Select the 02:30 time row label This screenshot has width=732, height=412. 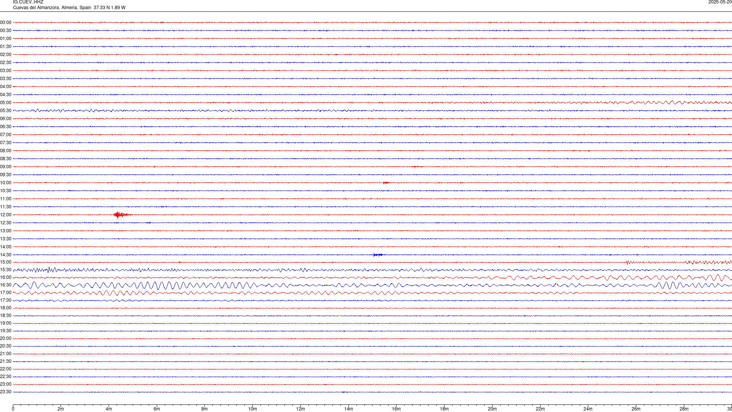tap(6, 63)
